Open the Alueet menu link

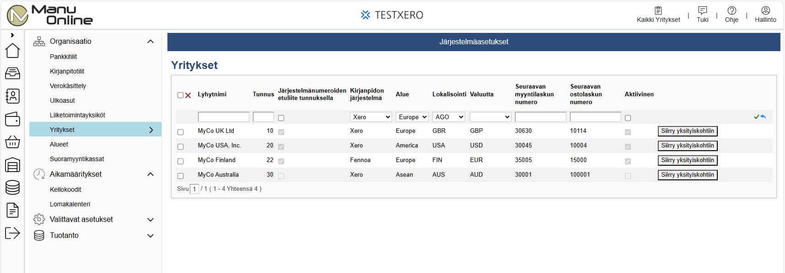tap(59, 144)
